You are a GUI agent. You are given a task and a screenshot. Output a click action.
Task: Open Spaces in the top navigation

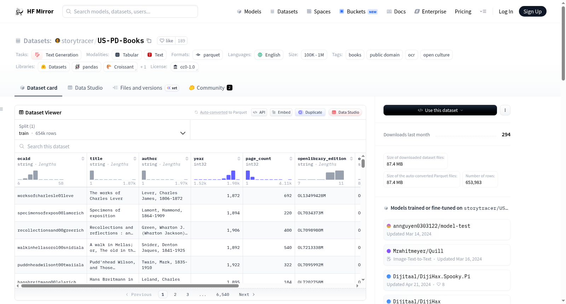click(x=318, y=12)
